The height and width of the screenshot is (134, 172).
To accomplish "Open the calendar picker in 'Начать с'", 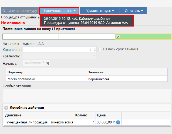I will pyautogui.click(x=47, y=63).
